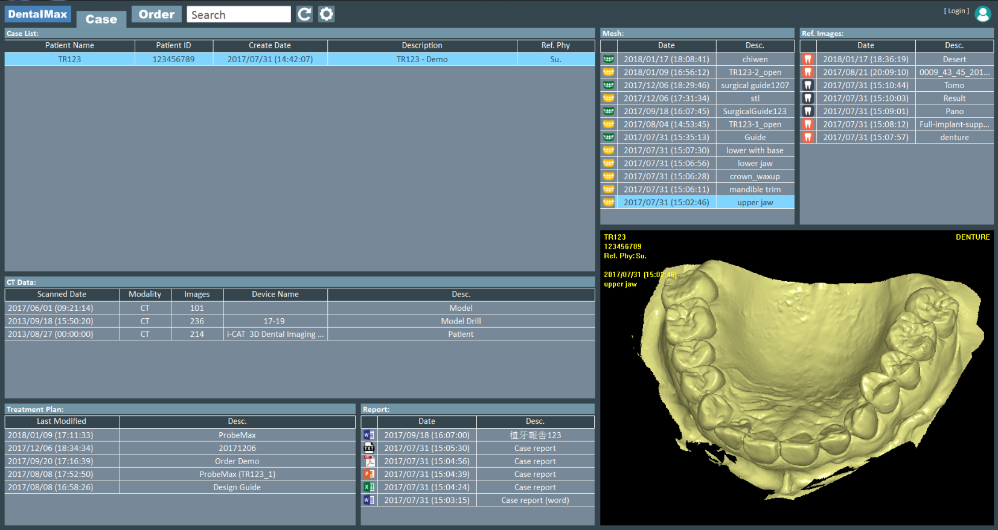Open the Excel icon report from 15:04:24

pyautogui.click(x=369, y=487)
